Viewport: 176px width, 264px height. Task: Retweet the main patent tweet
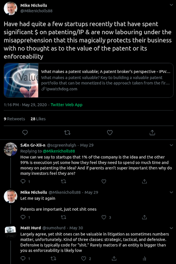(x=67, y=133)
